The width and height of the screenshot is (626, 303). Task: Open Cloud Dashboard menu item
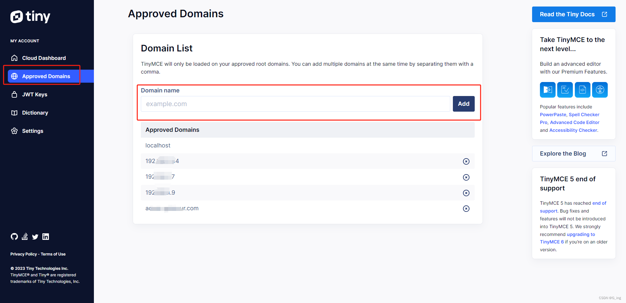click(x=44, y=58)
